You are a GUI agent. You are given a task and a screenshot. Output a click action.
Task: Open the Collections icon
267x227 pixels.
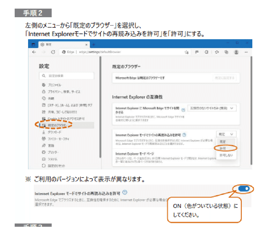226,52
